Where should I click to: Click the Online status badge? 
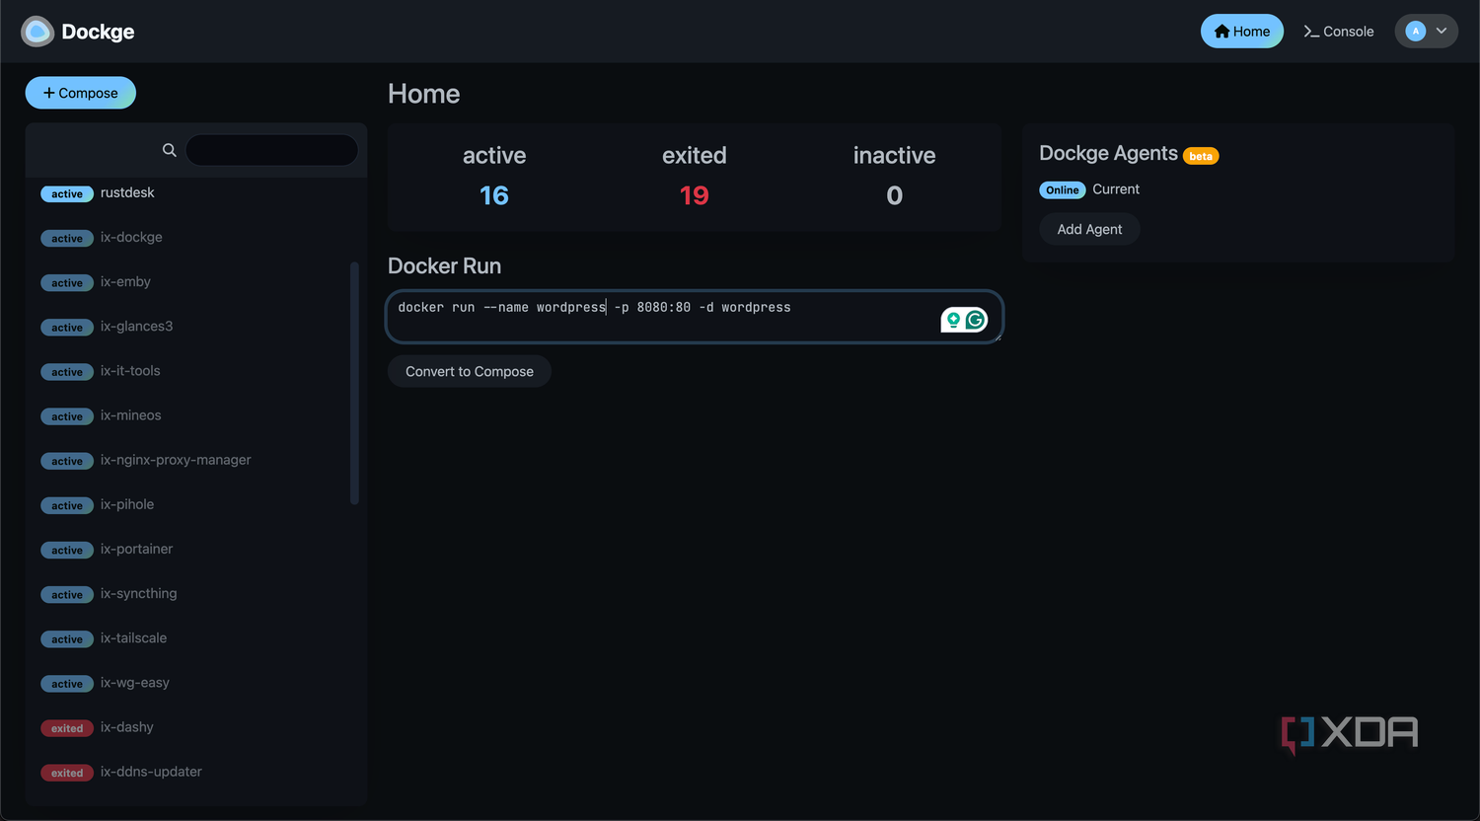(x=1063, y=189)
